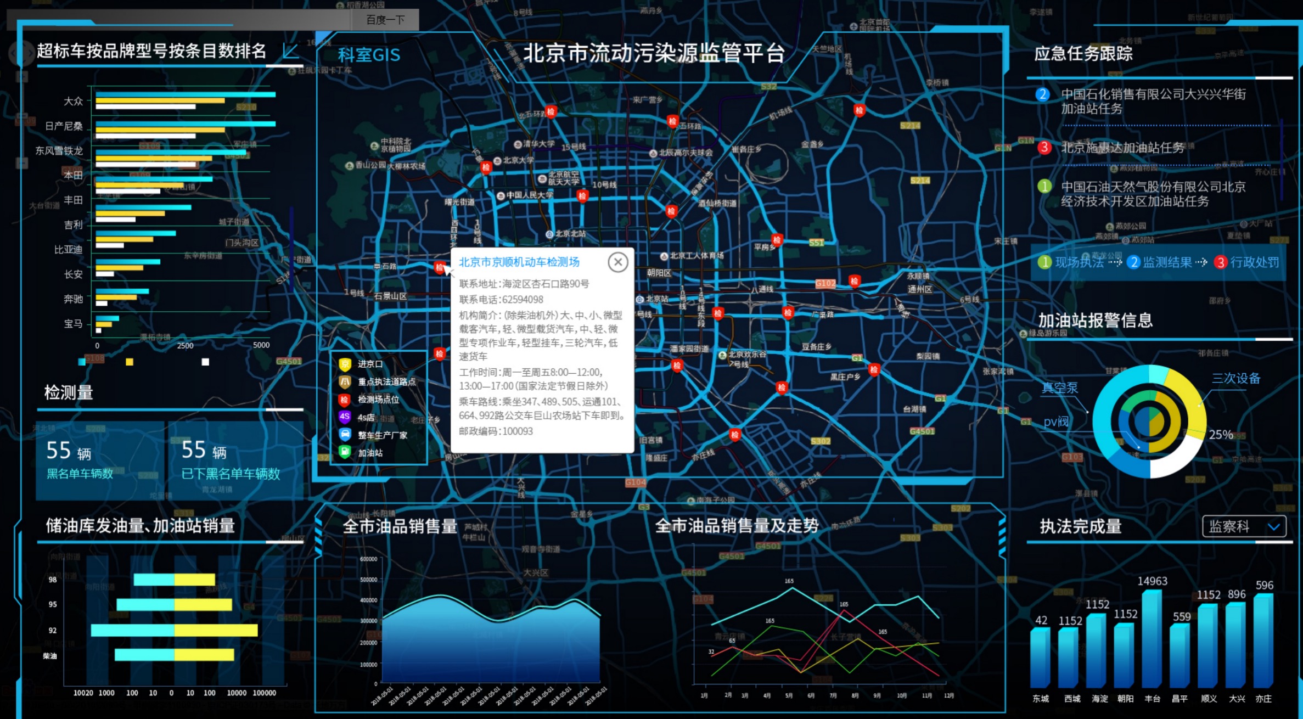Click the 检测场点位 legend icon
This screenshot has width=1303, height=719.
click(345, 400)
